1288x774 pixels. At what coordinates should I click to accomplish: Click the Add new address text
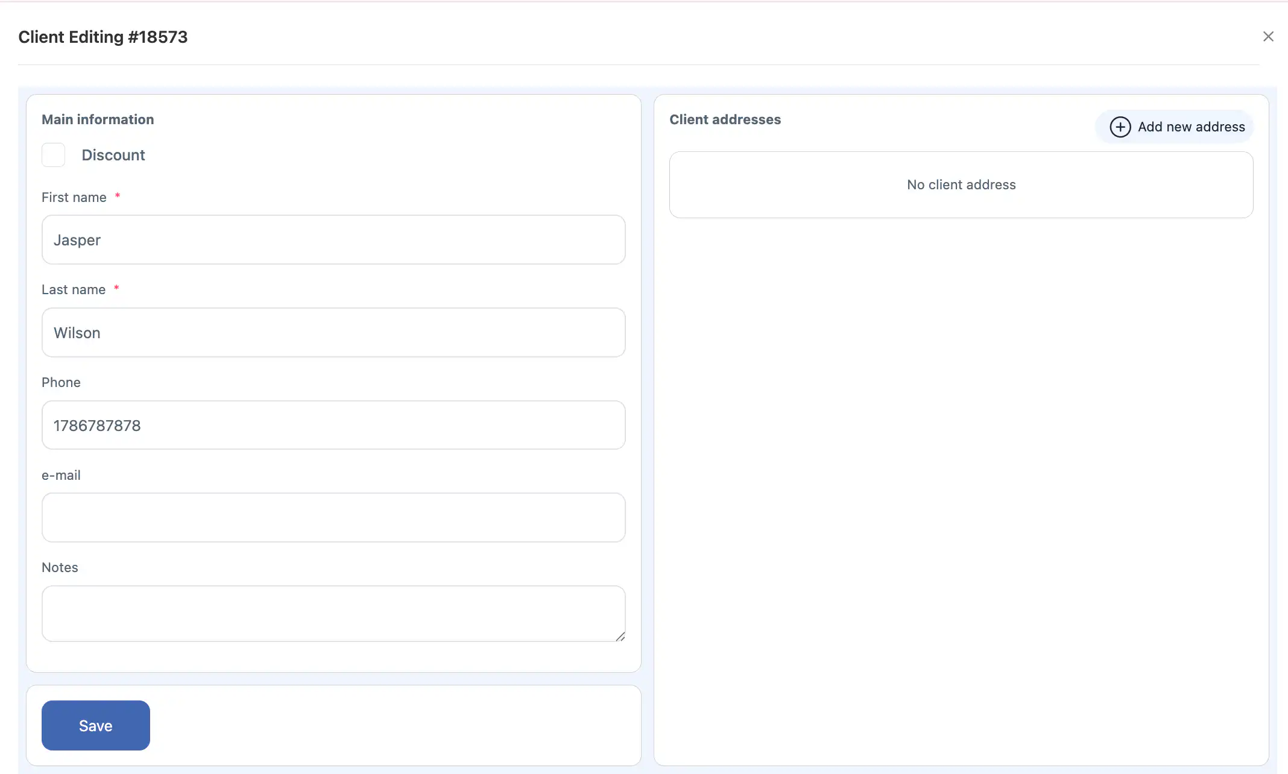click(1191, 127)
